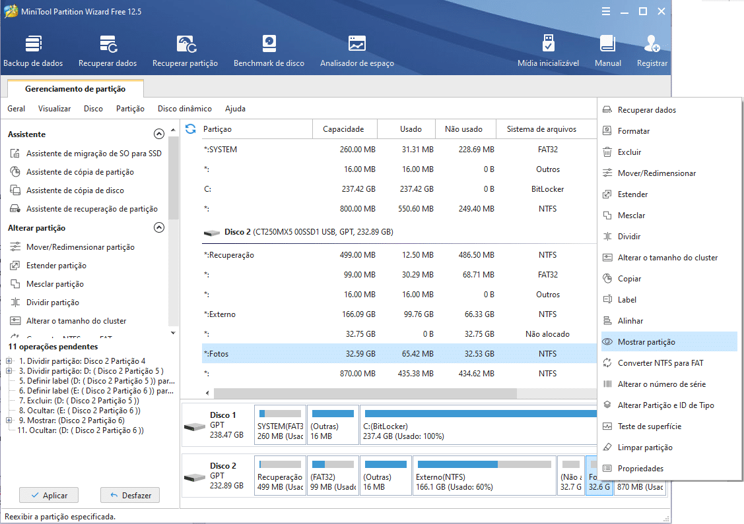Click Desfazer button
Screen dimensions: 744x524
pos(130,495)
